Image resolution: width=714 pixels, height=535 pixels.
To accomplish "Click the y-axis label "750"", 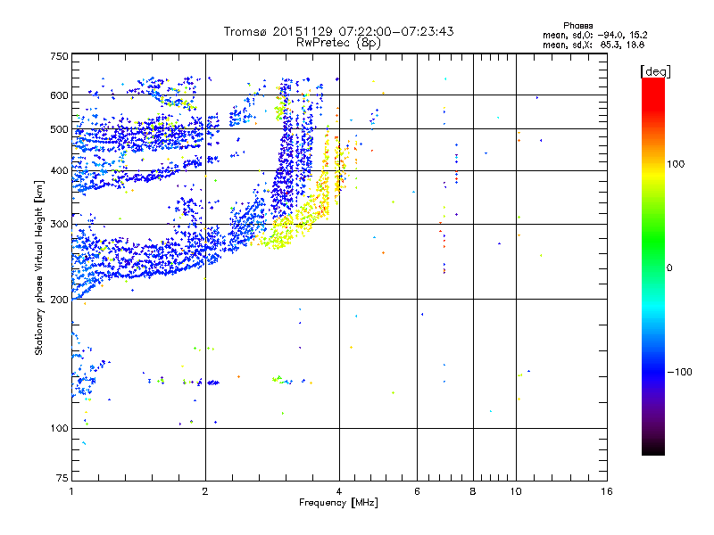I will 59,56.
